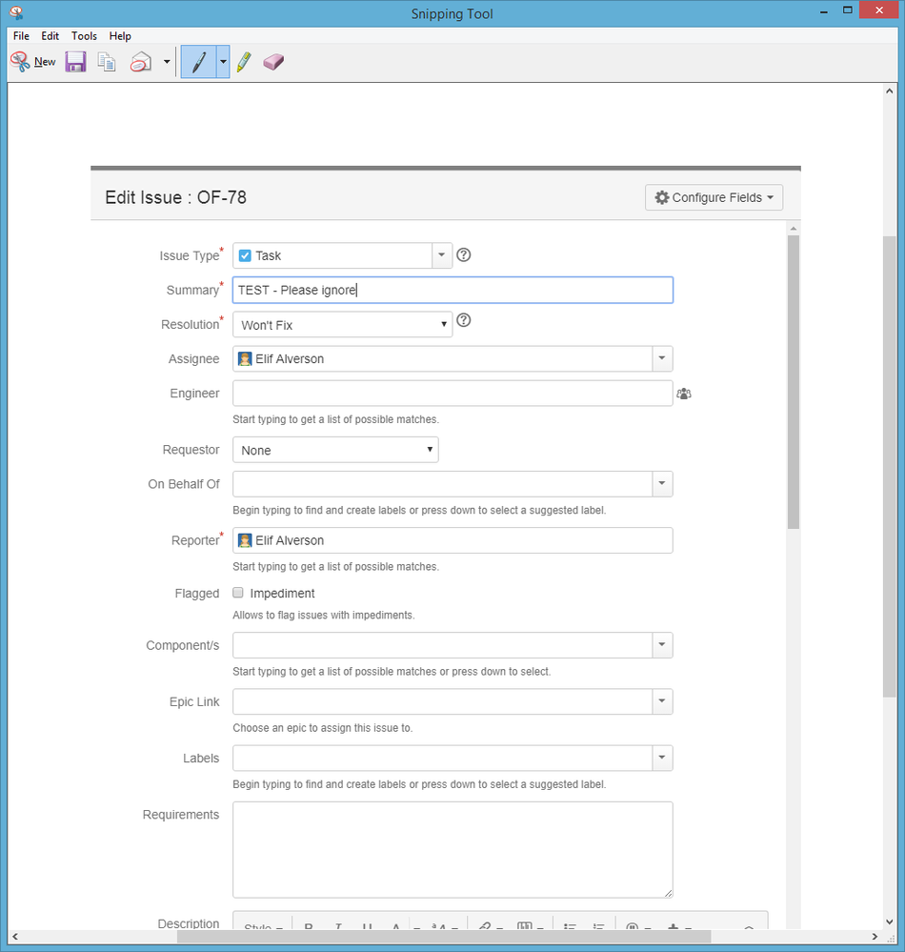Open the Tools menu
905x952 pixels.
point(84,36)
